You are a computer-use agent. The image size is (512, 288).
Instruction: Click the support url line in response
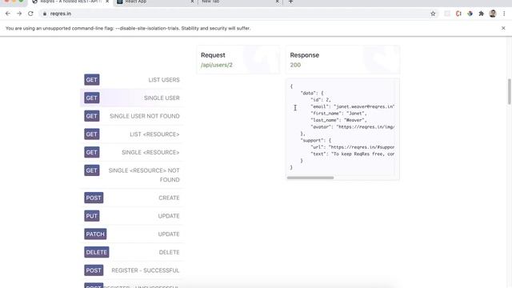click(x=352, y=147)
